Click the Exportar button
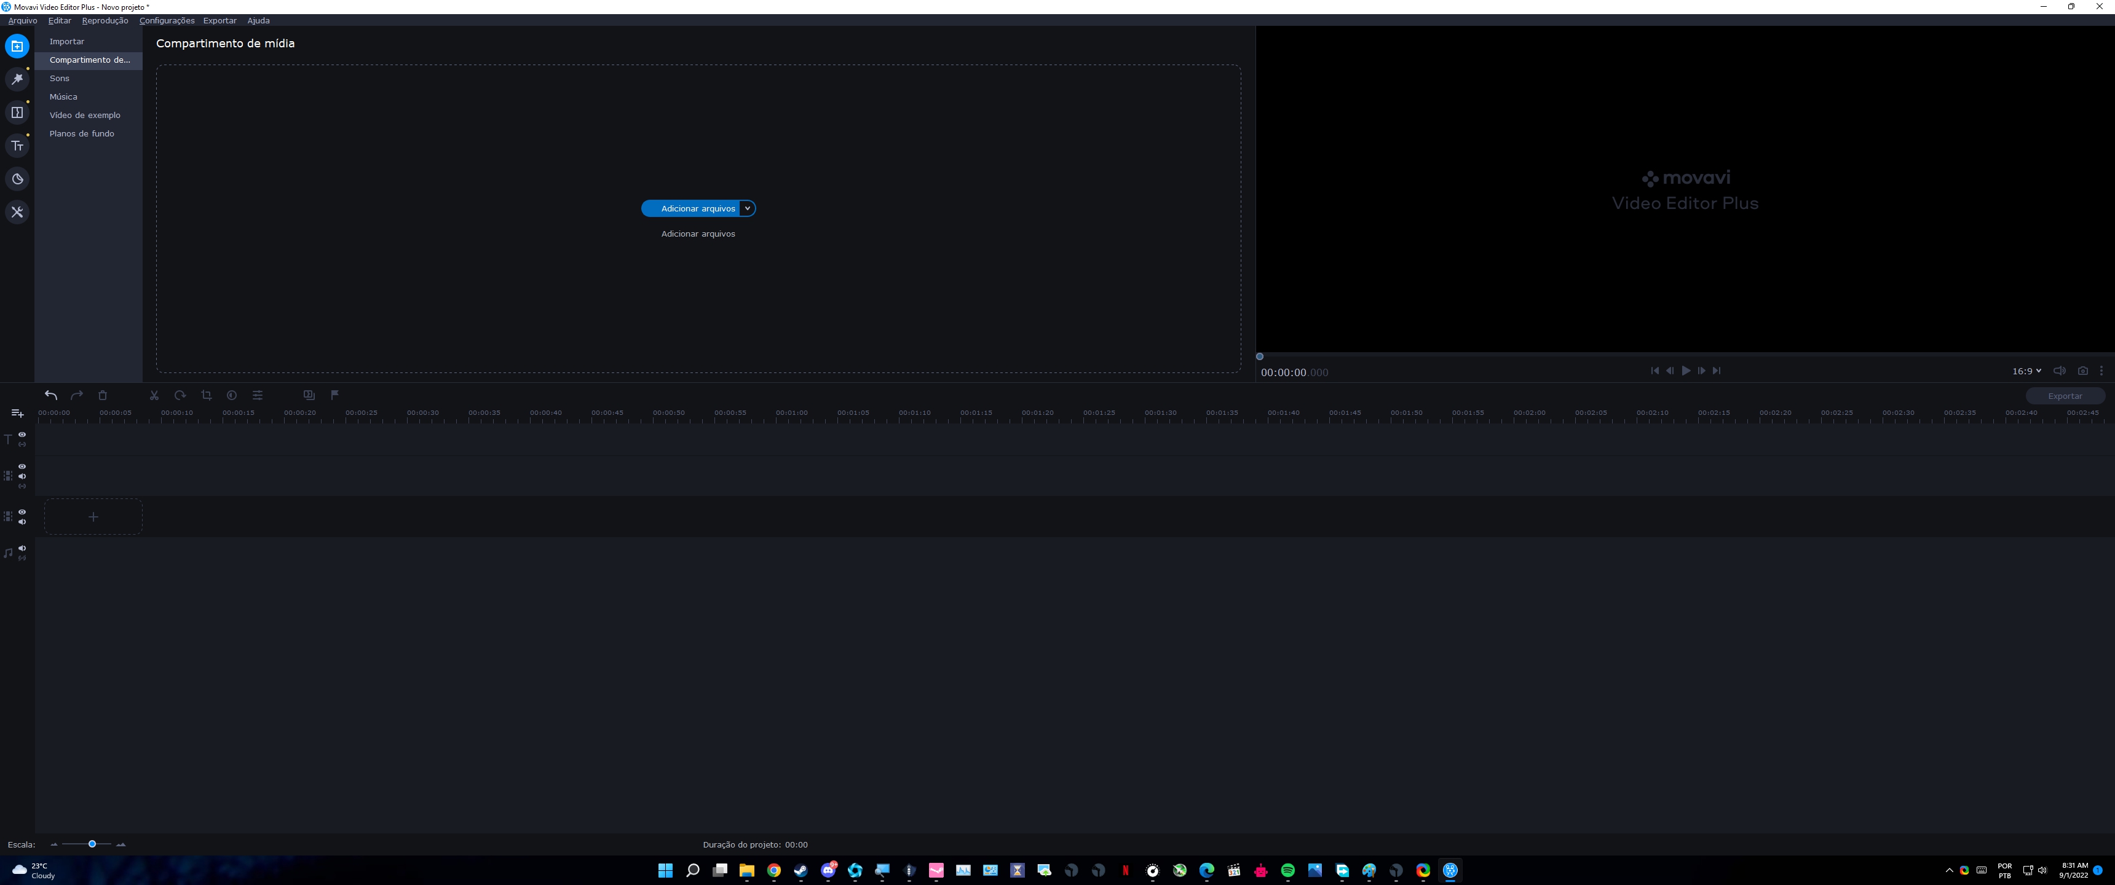 tap(2064, 396)
